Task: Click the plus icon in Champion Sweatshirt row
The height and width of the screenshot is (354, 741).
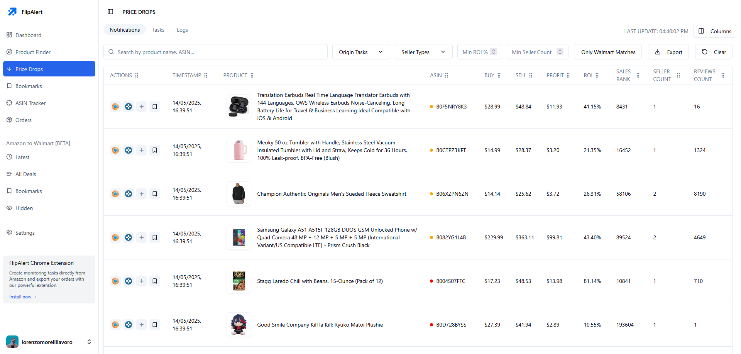Action: tap(142, 194)
